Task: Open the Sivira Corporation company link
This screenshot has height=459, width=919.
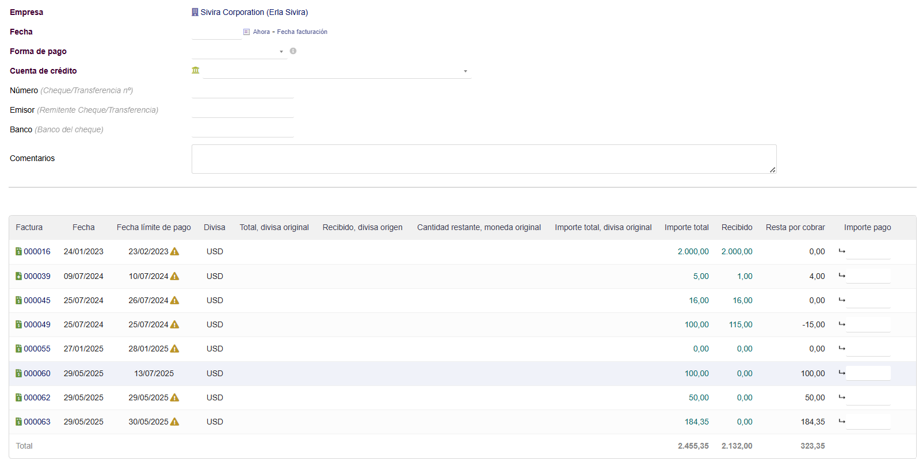Action: tap(254, 12)
